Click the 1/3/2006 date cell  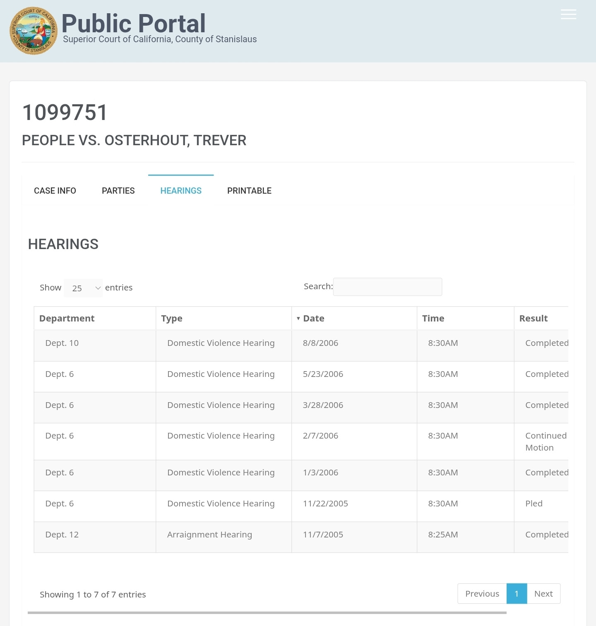(354, 475)
